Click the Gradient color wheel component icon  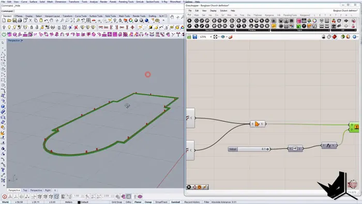tap(314, 21)
